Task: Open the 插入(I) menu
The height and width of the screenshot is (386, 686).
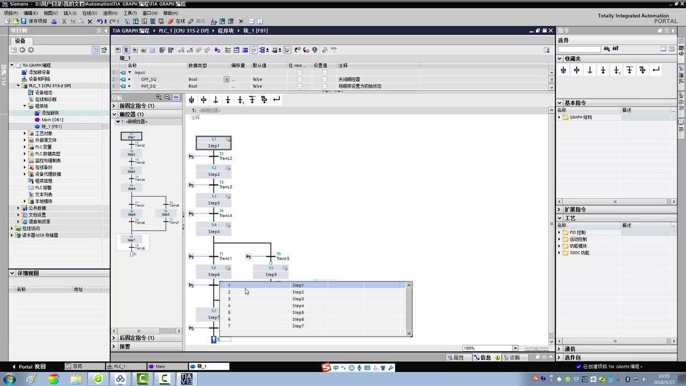Action: [70, 13]
